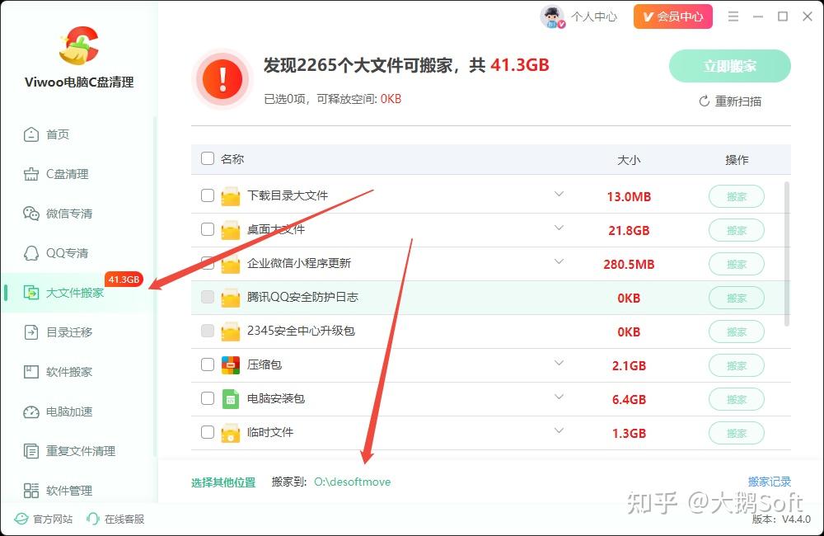Check the 电脑安装包 checkbox
The height and width of the screenshot is (536, 824).
point(208,398)
